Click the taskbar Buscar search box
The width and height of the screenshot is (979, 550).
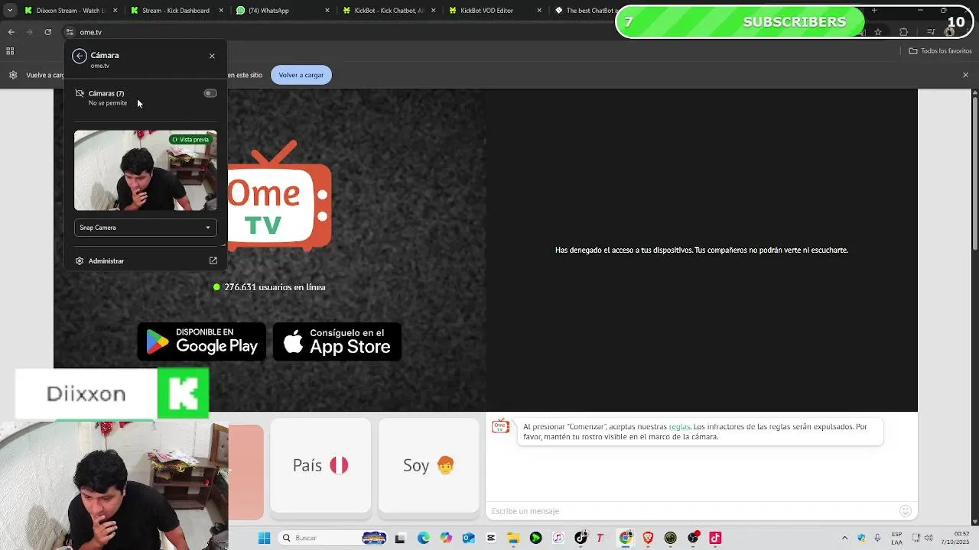tap(333, 538)
